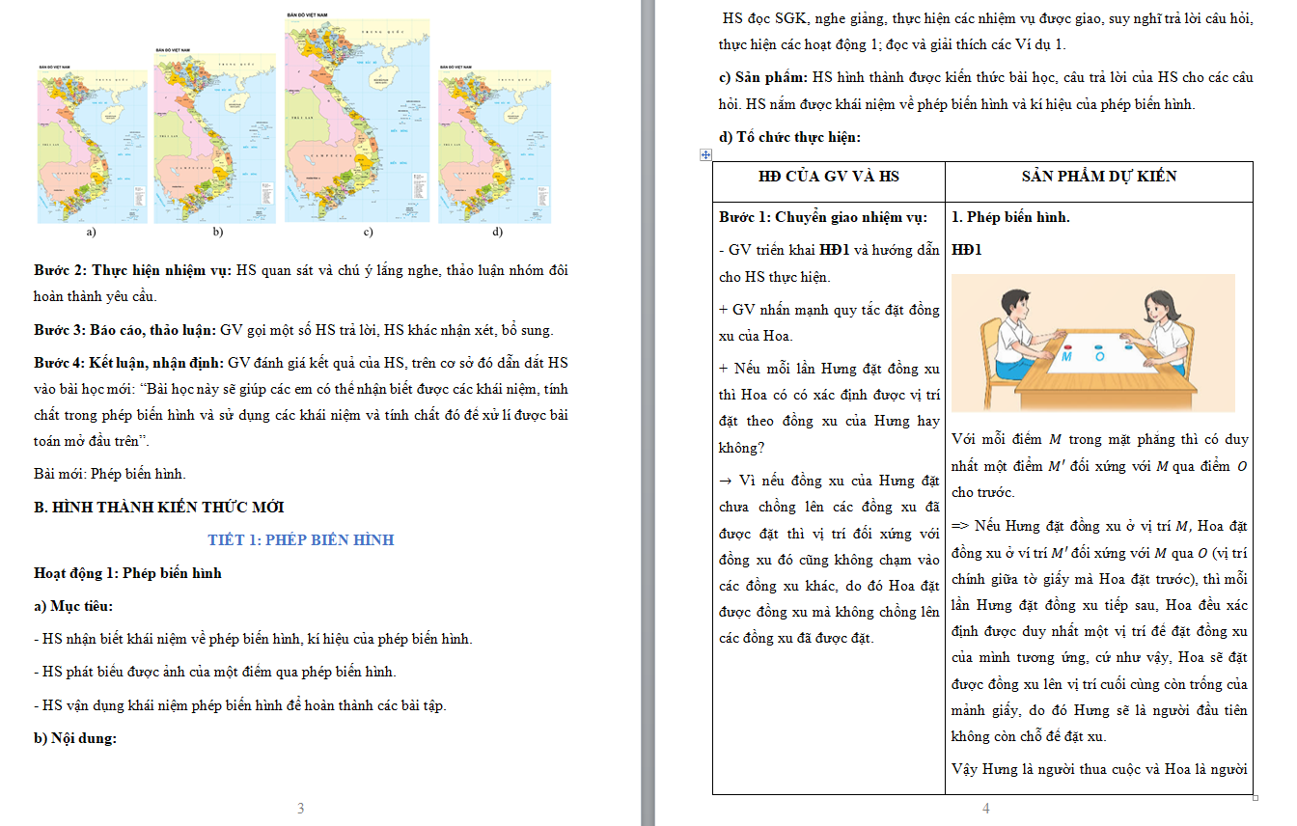The height and width of the screenshot is (826, 1297).
Task: Click the table resize handle at bottom-right corner
Action: coord(1256,797)
